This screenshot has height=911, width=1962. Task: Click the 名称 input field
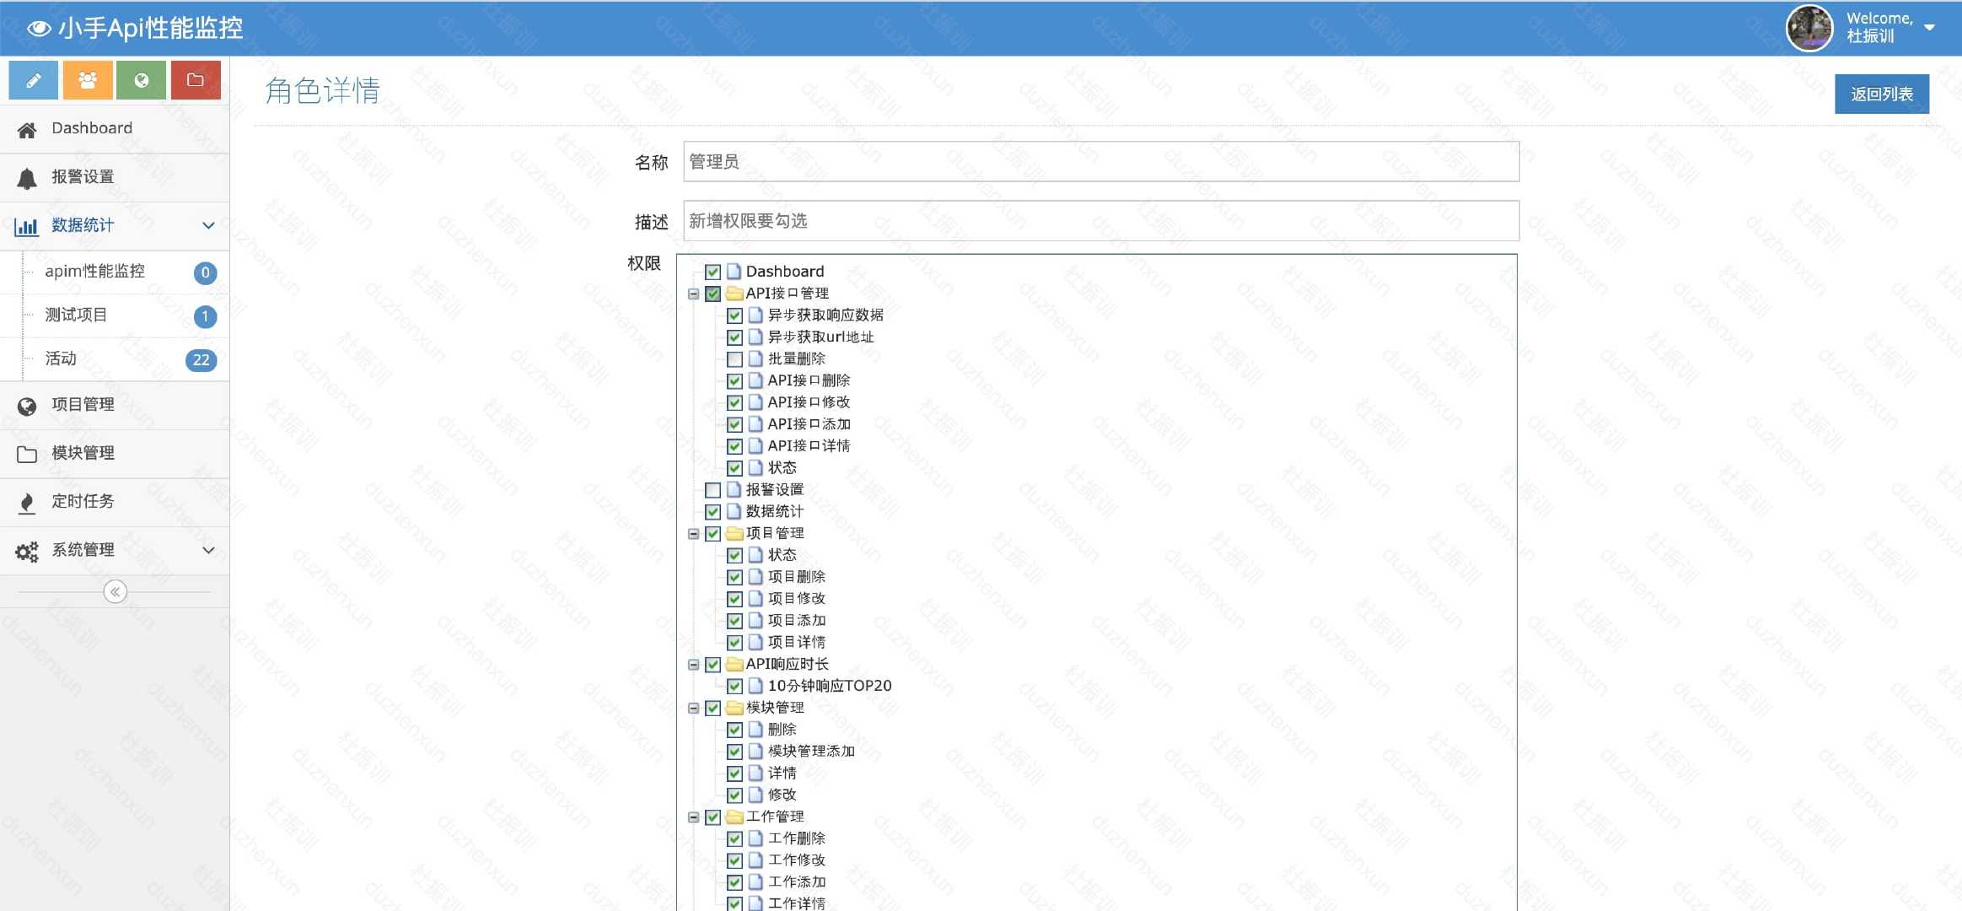[1100, 162]
